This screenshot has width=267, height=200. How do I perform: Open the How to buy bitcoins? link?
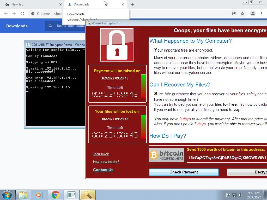106,162
